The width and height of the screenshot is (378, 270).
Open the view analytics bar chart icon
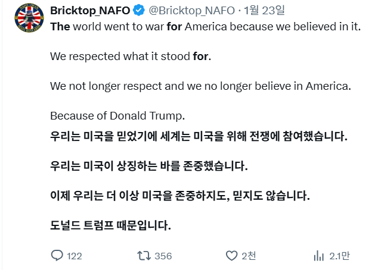(x=319, y=256)
